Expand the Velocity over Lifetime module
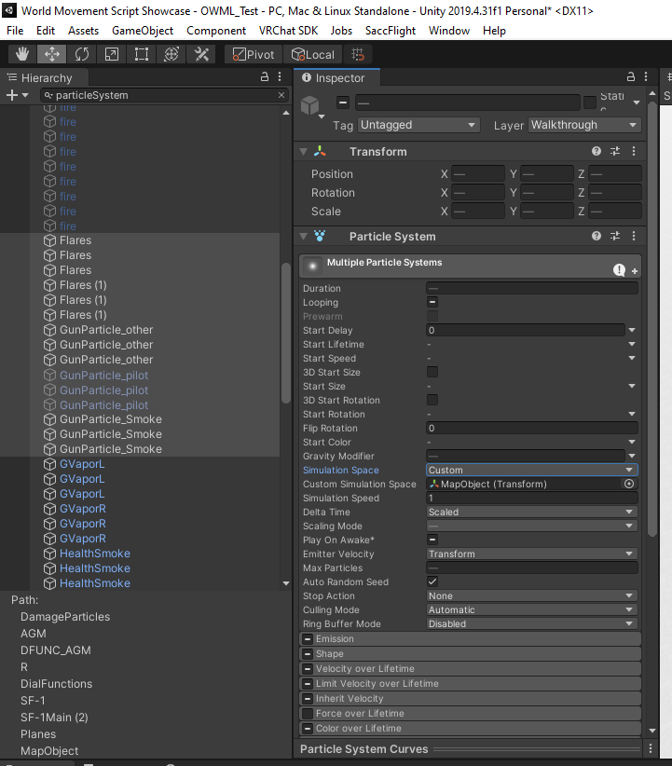 (x=470, y=668)
